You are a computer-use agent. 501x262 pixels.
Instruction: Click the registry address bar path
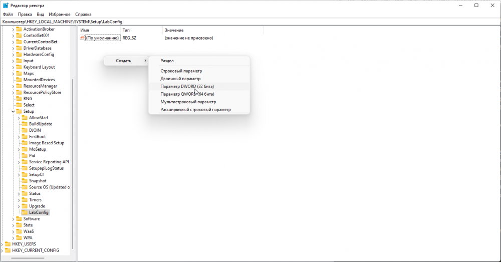pos(62,22)
